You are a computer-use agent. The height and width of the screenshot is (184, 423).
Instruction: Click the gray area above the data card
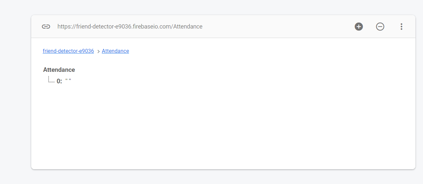[x=223, y=7]
